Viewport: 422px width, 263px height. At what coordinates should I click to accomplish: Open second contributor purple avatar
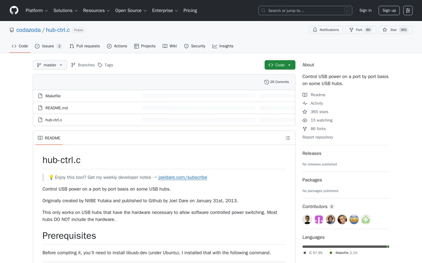(319, 219)
